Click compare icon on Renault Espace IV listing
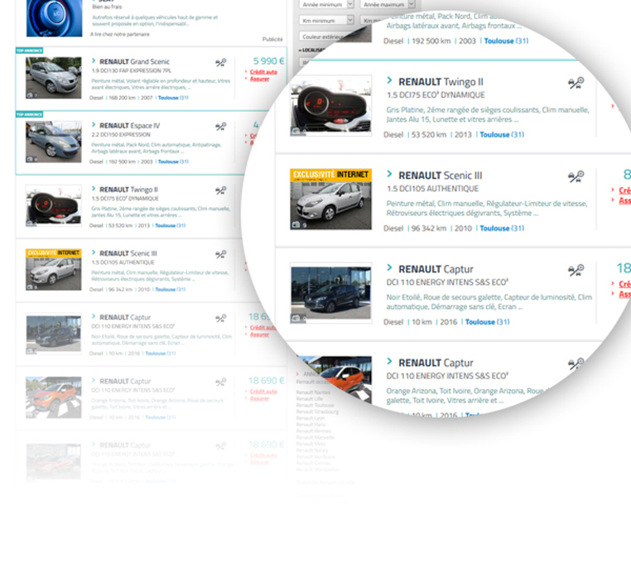The image size is (631, 568). [x=220, y=127]
